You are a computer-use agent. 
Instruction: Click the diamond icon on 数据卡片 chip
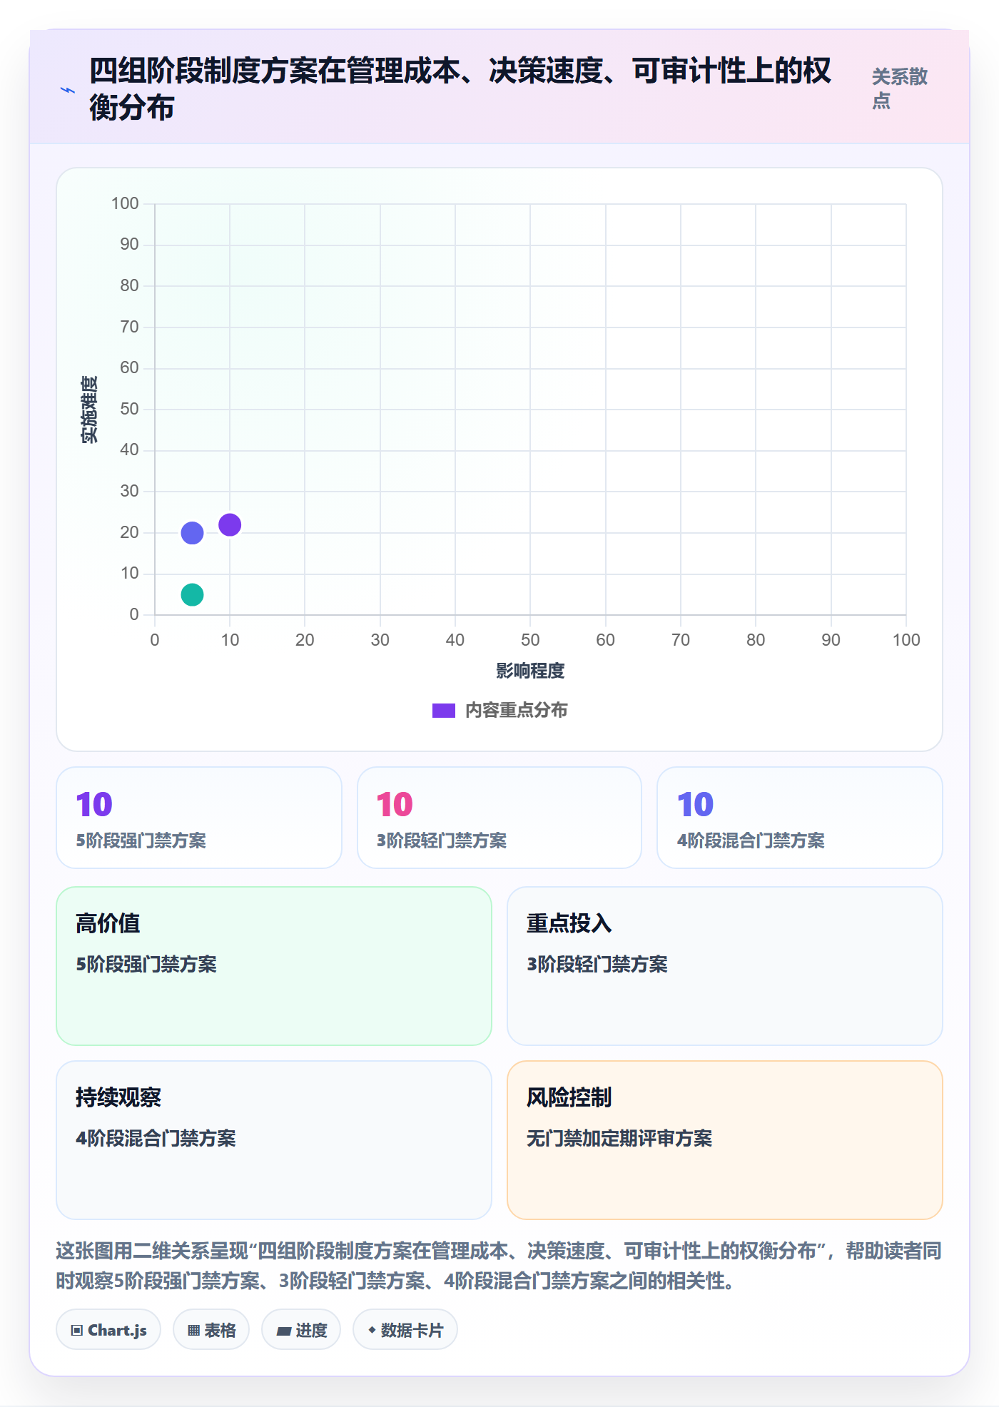372,1330
